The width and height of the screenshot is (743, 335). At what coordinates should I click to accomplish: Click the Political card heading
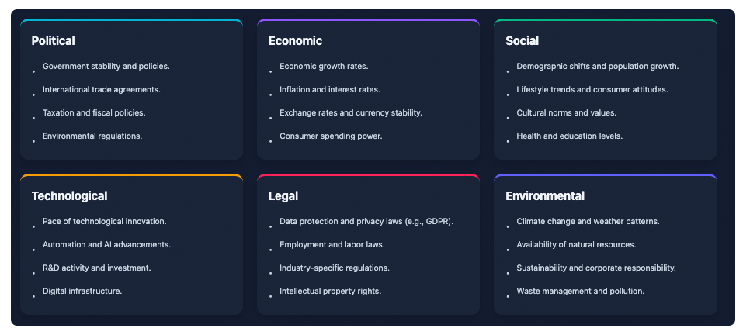point(54,41)
